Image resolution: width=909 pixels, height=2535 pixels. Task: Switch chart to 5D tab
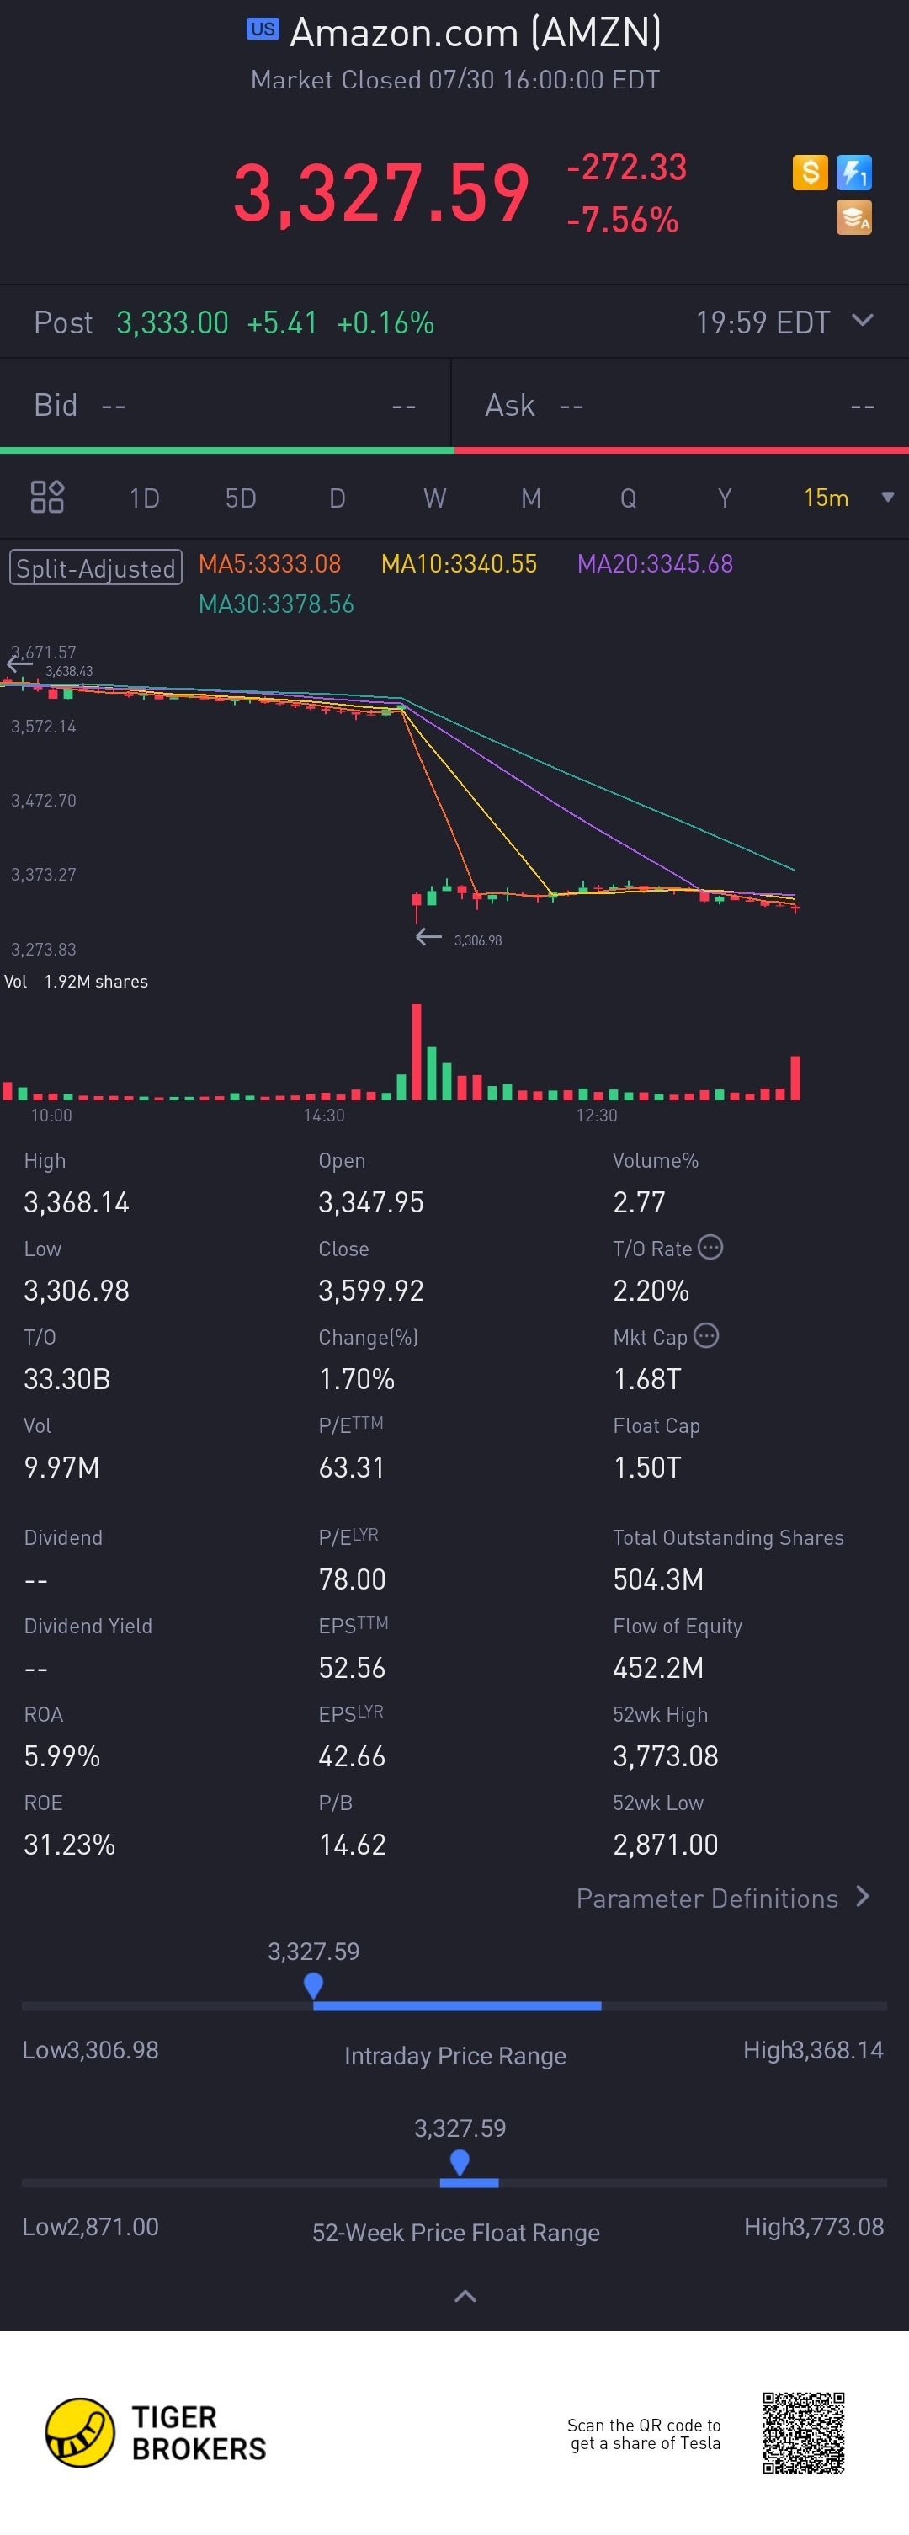240,498
